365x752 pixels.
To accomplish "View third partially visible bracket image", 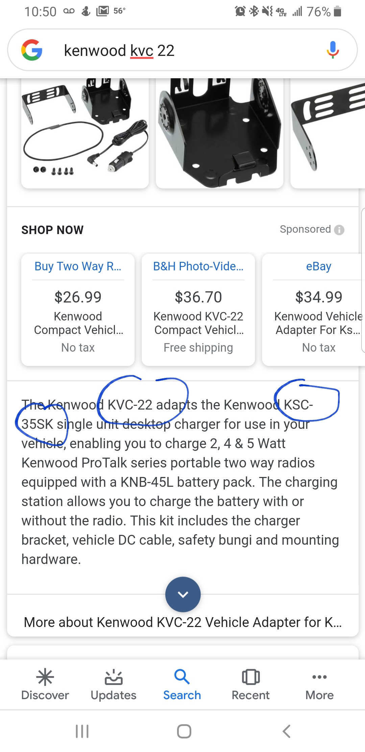I will click(327, 132).
